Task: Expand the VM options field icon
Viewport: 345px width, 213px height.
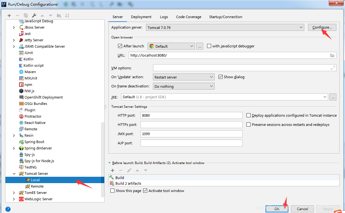Action: tap(333, 68)
